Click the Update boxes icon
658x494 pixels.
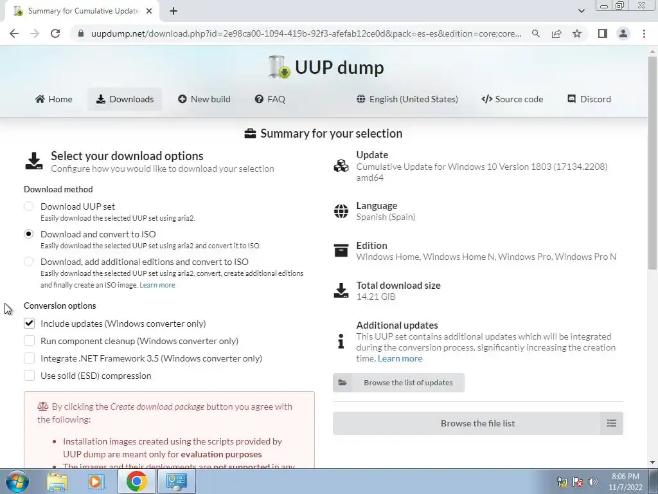(x=341, y=166)
